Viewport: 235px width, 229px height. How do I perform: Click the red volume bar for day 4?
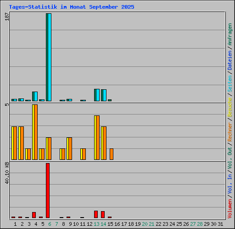coord(34,215)
